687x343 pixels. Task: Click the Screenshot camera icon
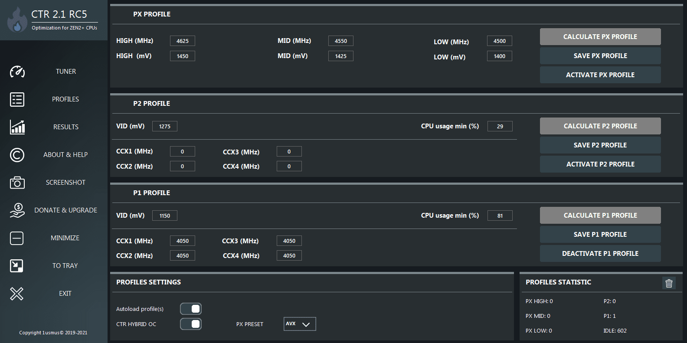[17, 183]
